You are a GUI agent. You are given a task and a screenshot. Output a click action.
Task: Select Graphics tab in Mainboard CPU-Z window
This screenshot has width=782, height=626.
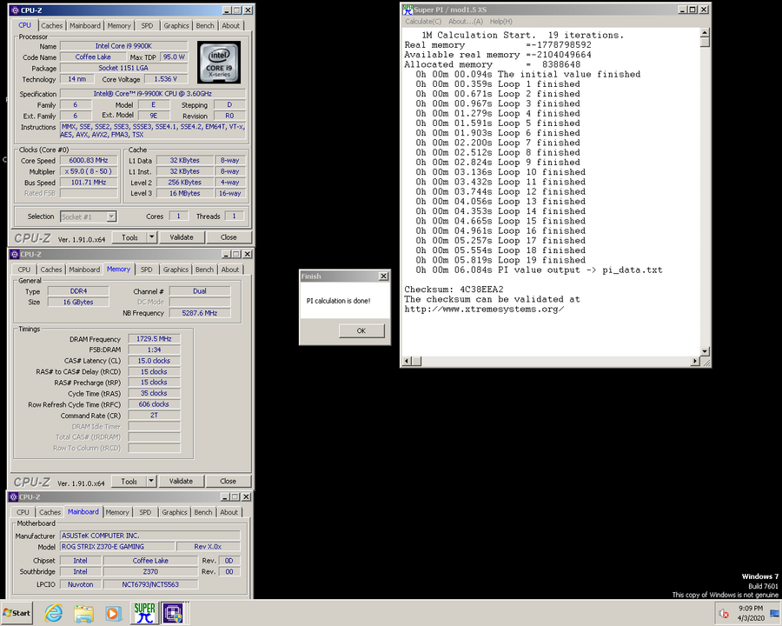point(175,512)
